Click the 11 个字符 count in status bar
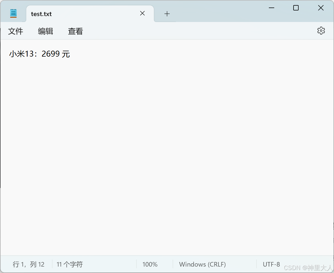The image size is (334, 273). 70,264
